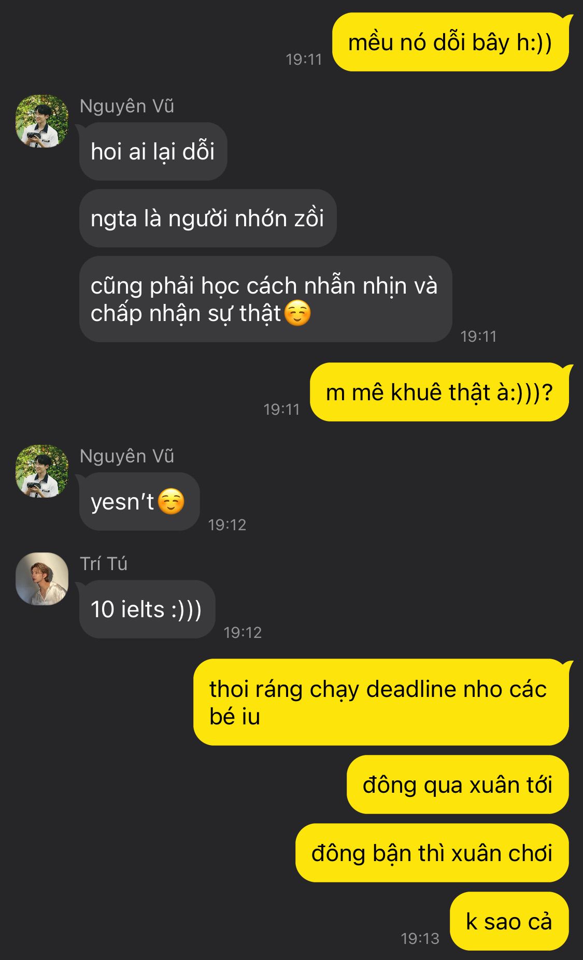Tap the smiling emoji after "sự thật"
Viewport: 583px width, 960px height.
click(298, 313)
